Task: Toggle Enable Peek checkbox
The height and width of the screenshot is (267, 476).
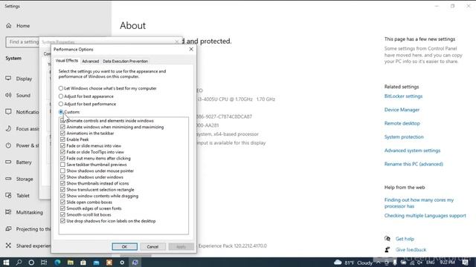Action: coord(62,139)
